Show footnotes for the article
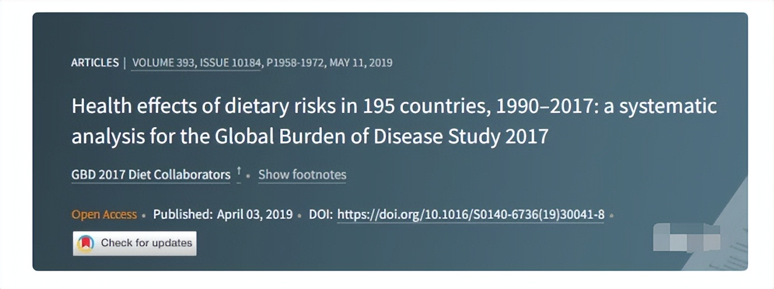This screenshot has width=774, height=289. click(x=302, y=175)
